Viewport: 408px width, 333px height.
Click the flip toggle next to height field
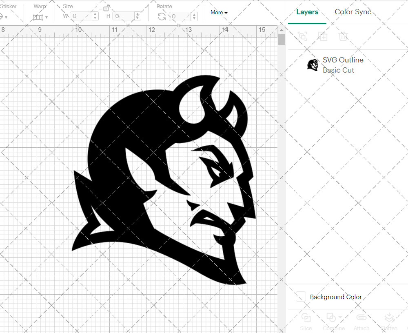[138, 16]
